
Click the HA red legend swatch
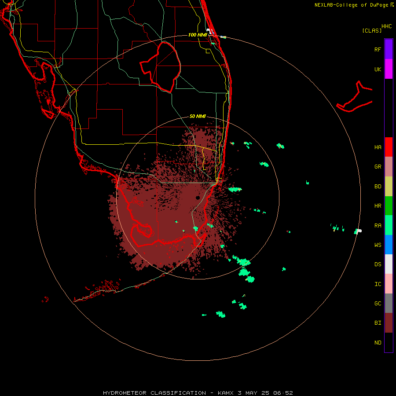coord(389,147)
